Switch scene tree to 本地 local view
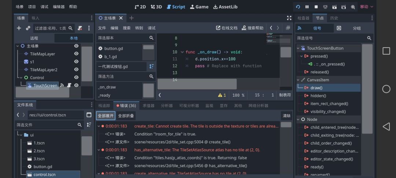396x178 pixels. click(74, 38)
